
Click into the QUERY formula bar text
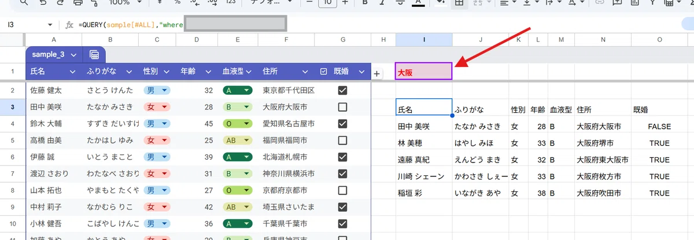(x=131, y=25)
